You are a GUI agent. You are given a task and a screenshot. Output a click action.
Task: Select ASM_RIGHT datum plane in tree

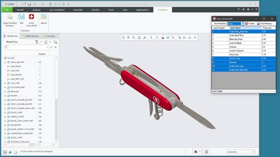16,66
